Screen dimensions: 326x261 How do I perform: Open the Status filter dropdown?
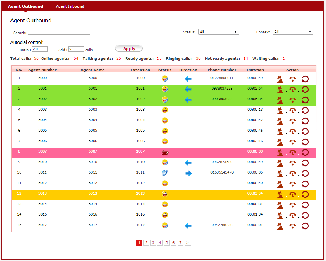point(218,32)
